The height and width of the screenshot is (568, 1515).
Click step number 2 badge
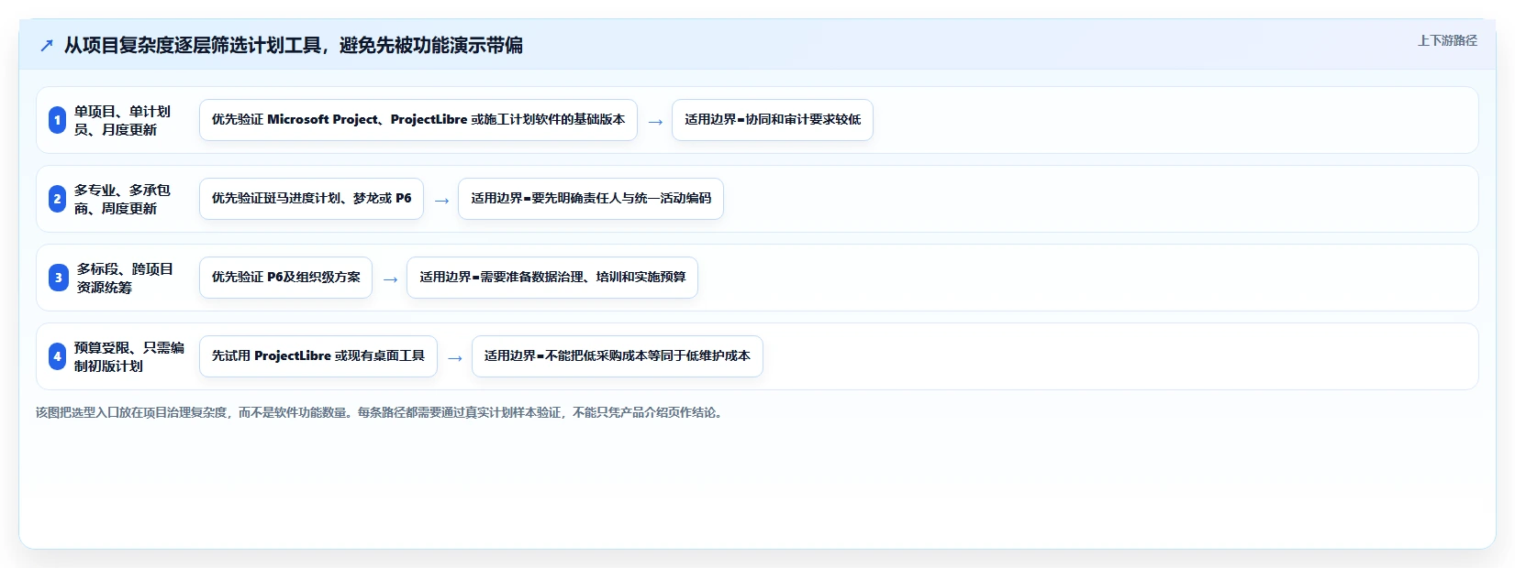(x=57, y=199)
